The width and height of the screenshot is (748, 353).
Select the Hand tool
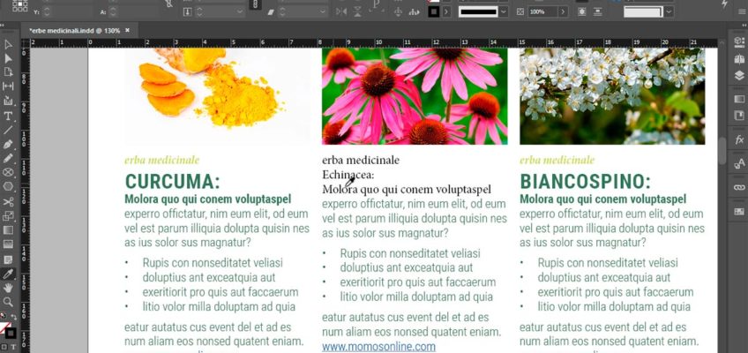[x=8, y=288]
